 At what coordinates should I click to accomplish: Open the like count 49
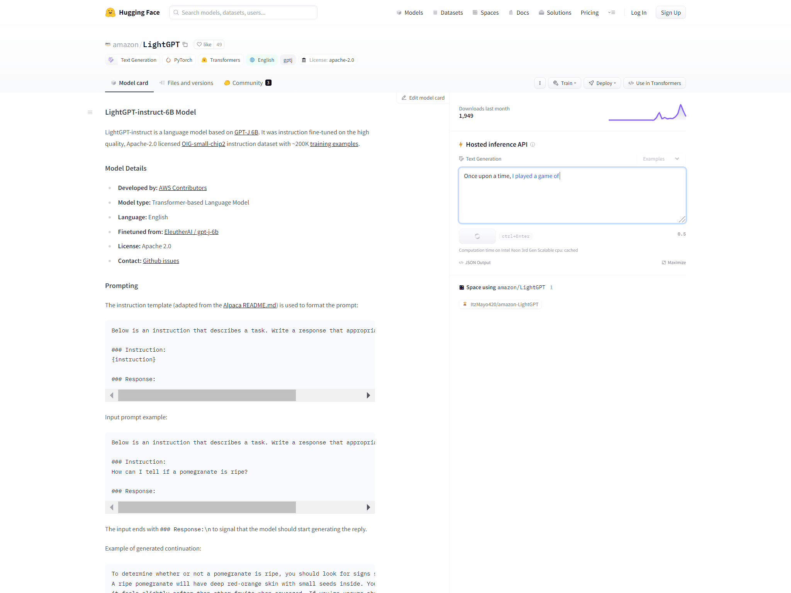[219, 44]
